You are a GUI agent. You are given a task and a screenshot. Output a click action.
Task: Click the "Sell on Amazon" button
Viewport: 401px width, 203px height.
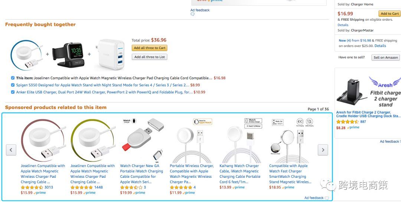click(x=386, y=57)
